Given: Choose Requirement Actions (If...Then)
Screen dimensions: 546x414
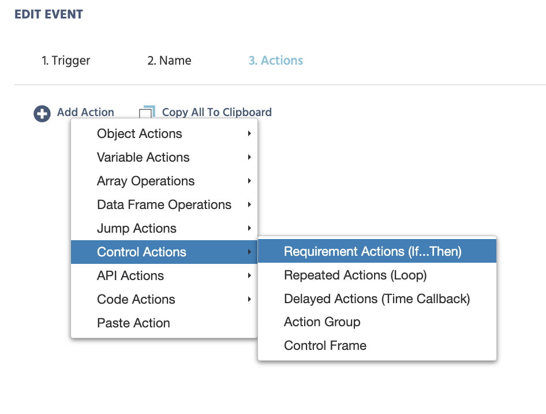Looking at the screenshot, I should click(377, 251).
